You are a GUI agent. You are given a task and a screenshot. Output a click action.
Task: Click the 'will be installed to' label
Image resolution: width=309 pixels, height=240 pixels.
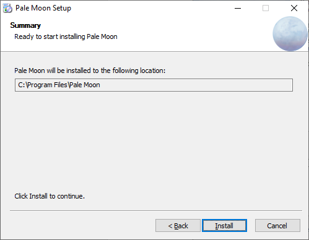[x=90, y=71]
